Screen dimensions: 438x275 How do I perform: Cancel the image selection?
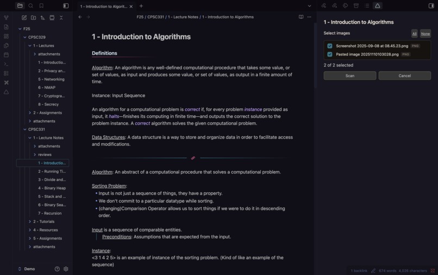click(404, 76)
